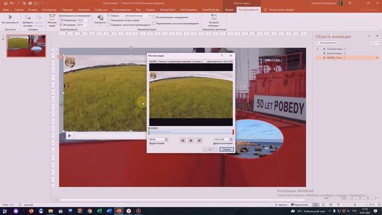The height and width of the screenshot is (215, 382).
Task: Switch to PowerPoint in the taskbar
Action: pyautogui.click(x=119, y=211)
